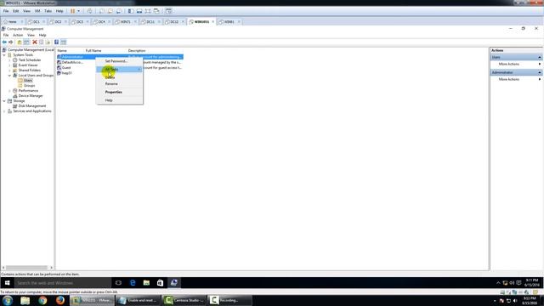This screenshot has height=306, width=544.
Task: Open Device Manager
Action: coord(31,96)
